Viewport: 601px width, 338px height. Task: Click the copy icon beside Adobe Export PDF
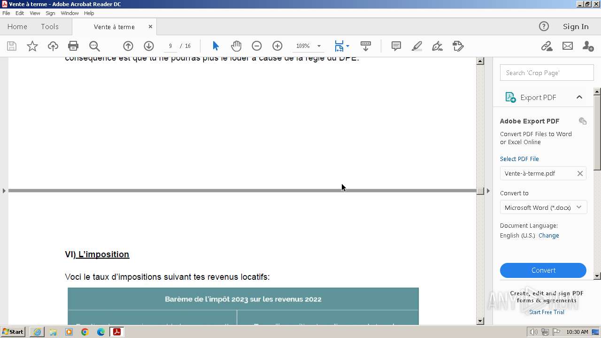coord(583,121)
